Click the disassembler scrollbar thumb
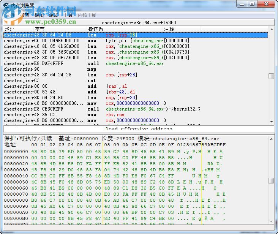 tap(271, 76)
